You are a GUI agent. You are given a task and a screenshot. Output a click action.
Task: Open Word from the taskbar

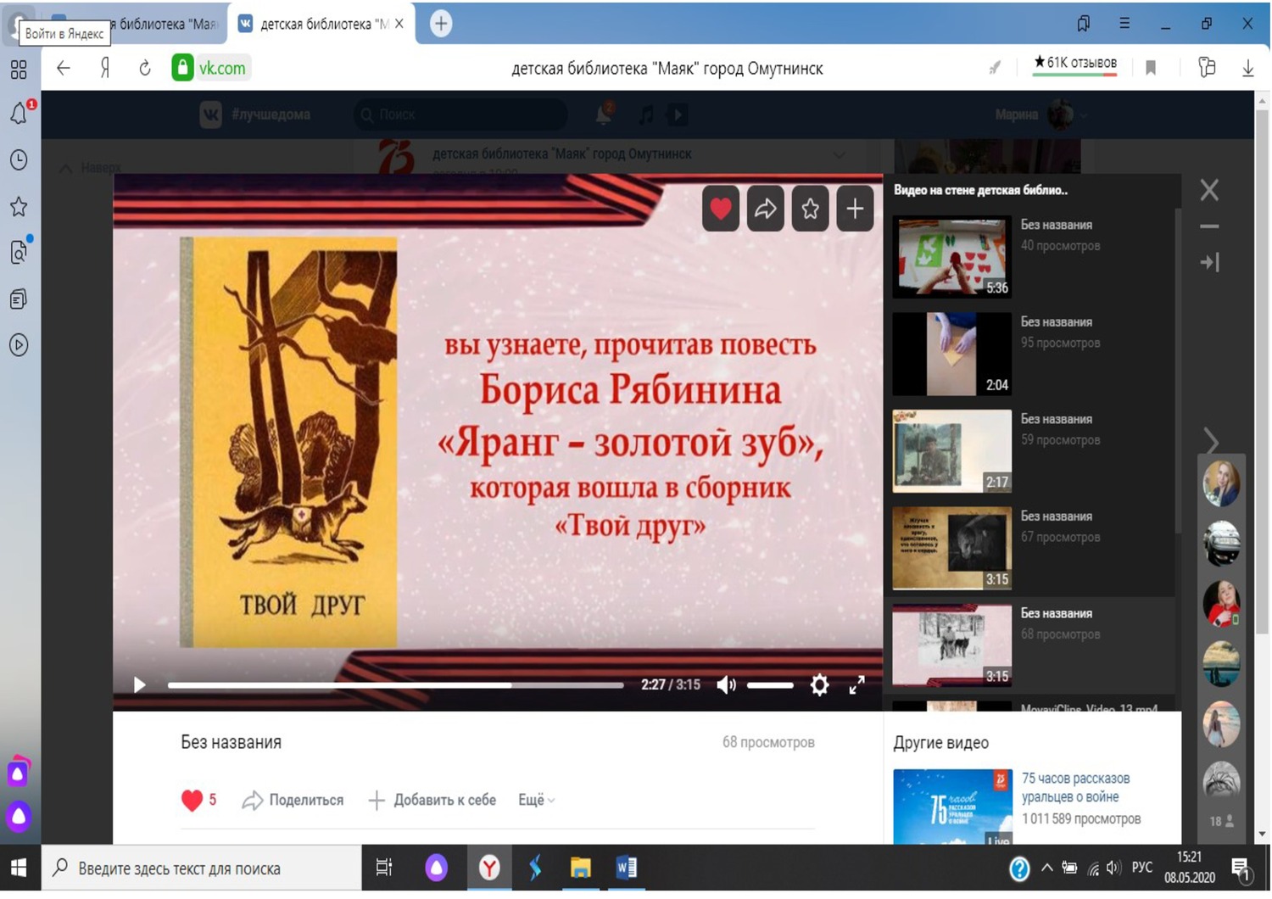[627, 868]
